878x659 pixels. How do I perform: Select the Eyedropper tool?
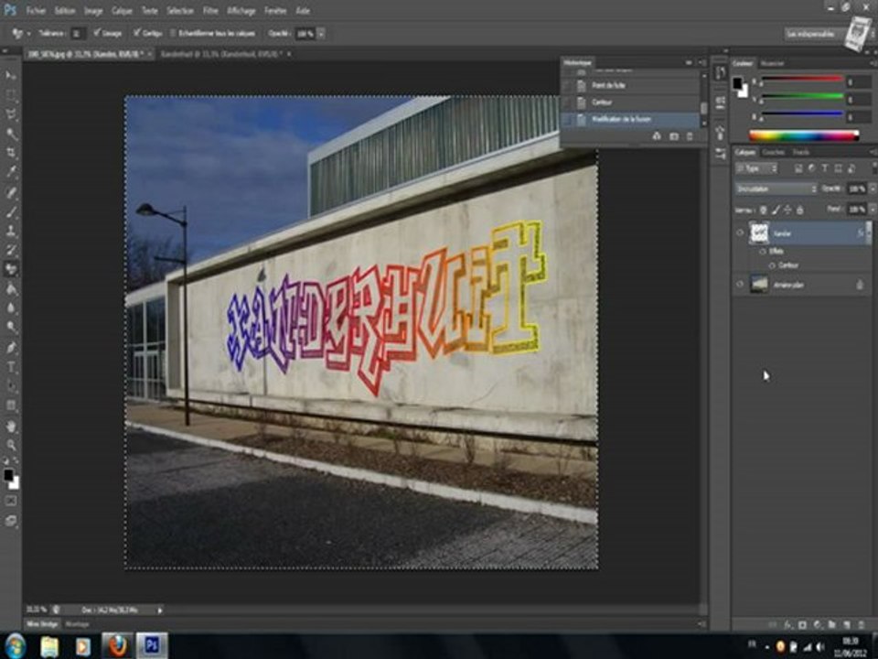pos(11,172)
